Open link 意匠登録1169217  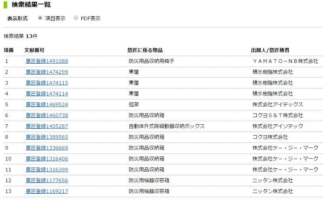click(47, 191)
